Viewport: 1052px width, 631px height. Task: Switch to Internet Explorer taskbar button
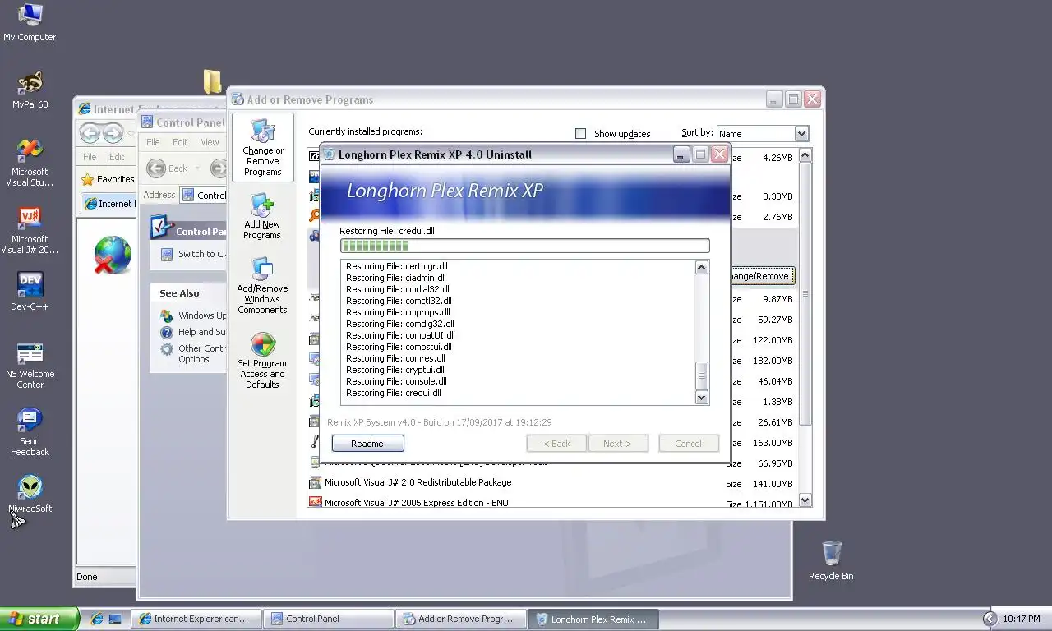click(197, 619)
